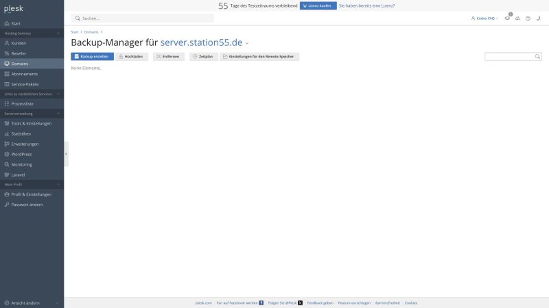
Task: Click Fan auf Facebook werden link
Action: click(237, 303)
